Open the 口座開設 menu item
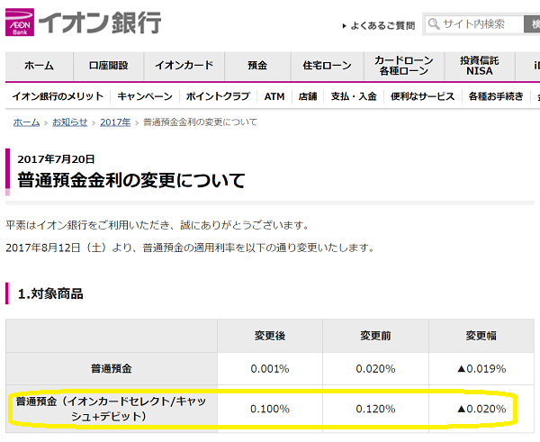The image size is (540, 442). (x=109, y=66)
